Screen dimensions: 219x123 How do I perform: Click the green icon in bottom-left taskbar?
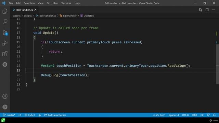(x=3, y=120)
